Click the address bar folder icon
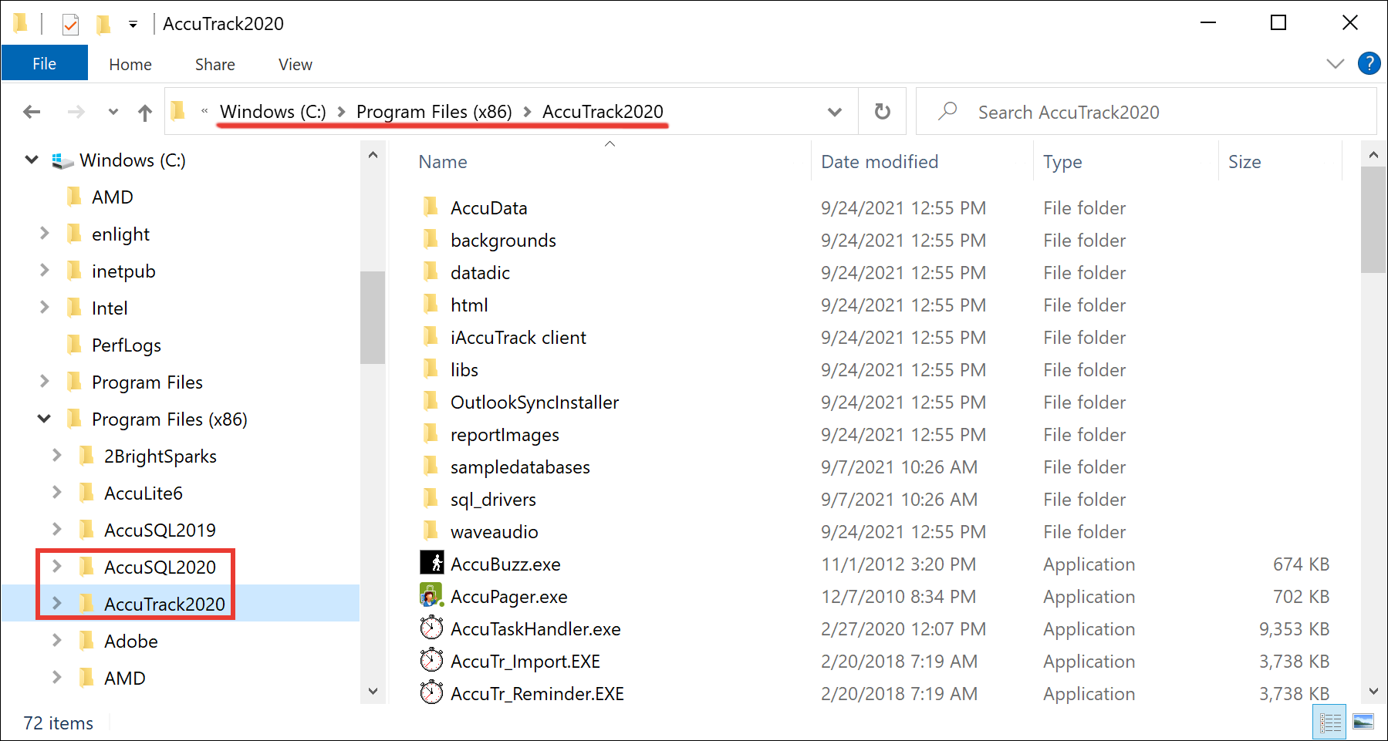Viewport: 1388px width, 741px height. tap(178, 111)
